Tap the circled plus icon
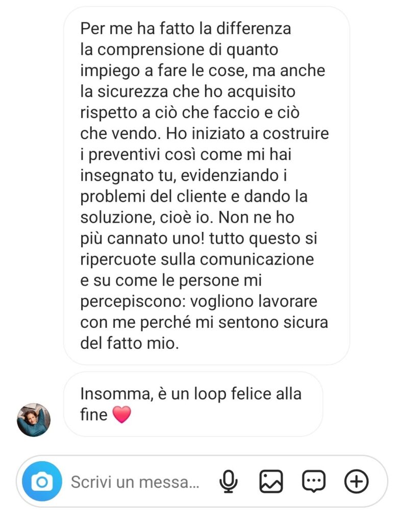The width and height of the screenshot is (404, 523). 356,481
